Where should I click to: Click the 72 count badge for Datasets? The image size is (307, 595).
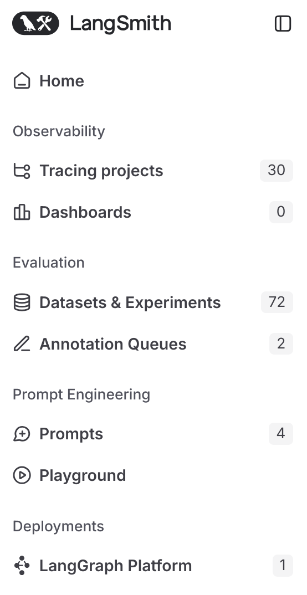(277, 302)
